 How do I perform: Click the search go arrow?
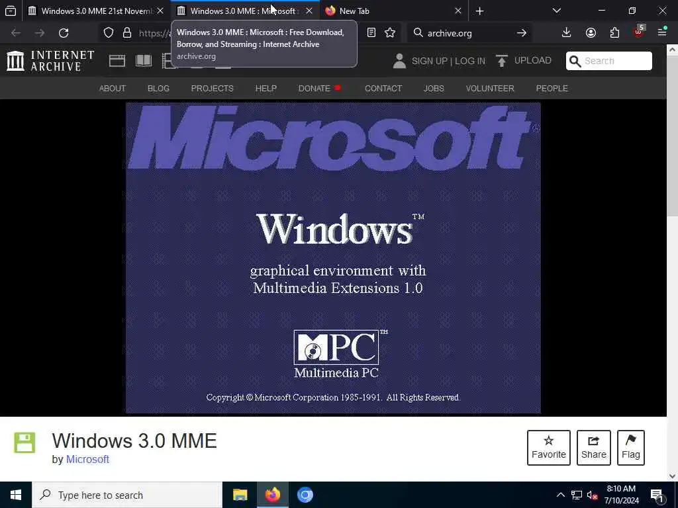tap(522, 33)
